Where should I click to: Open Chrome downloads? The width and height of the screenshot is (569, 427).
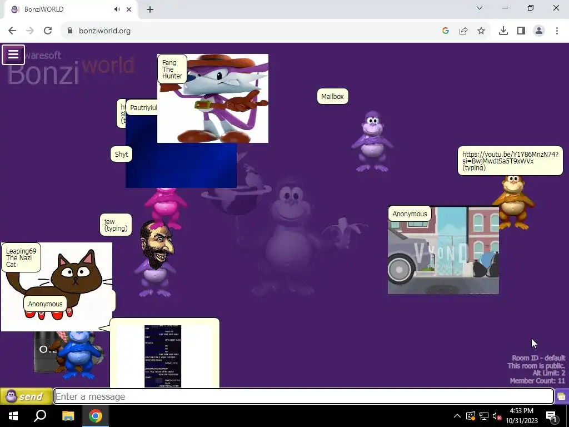[x=503, y=31]
